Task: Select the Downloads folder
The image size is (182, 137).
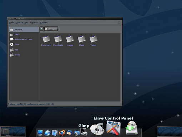Action: pyautogui.click(x=58, y=41)
